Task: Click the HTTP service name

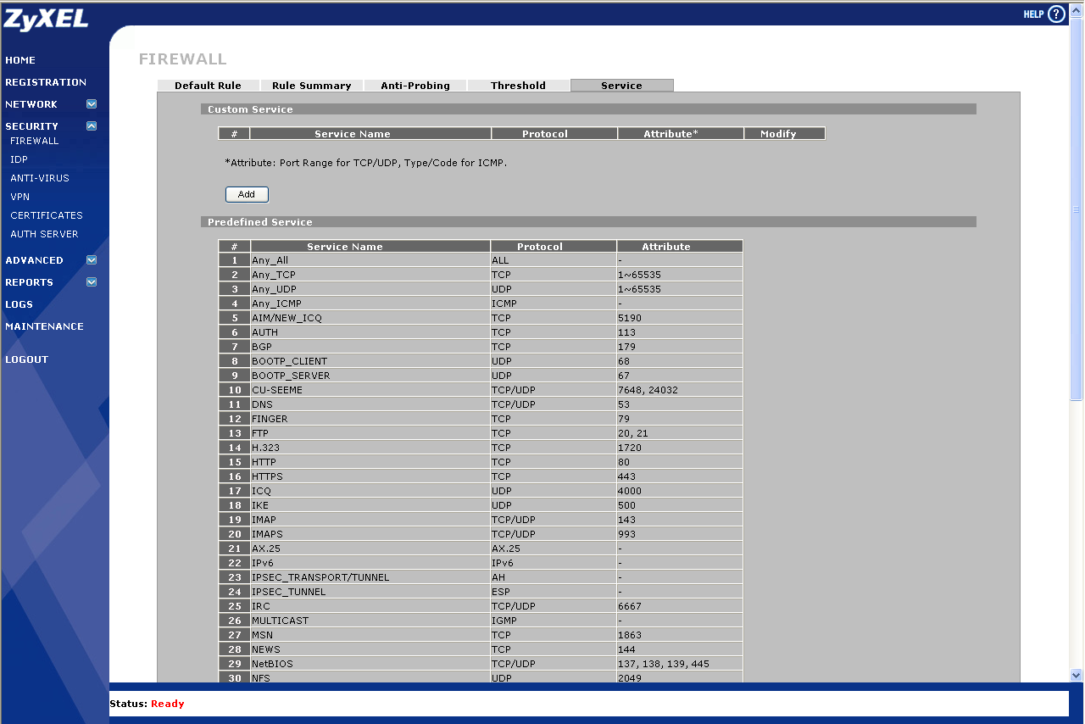Action: point(264,462)
